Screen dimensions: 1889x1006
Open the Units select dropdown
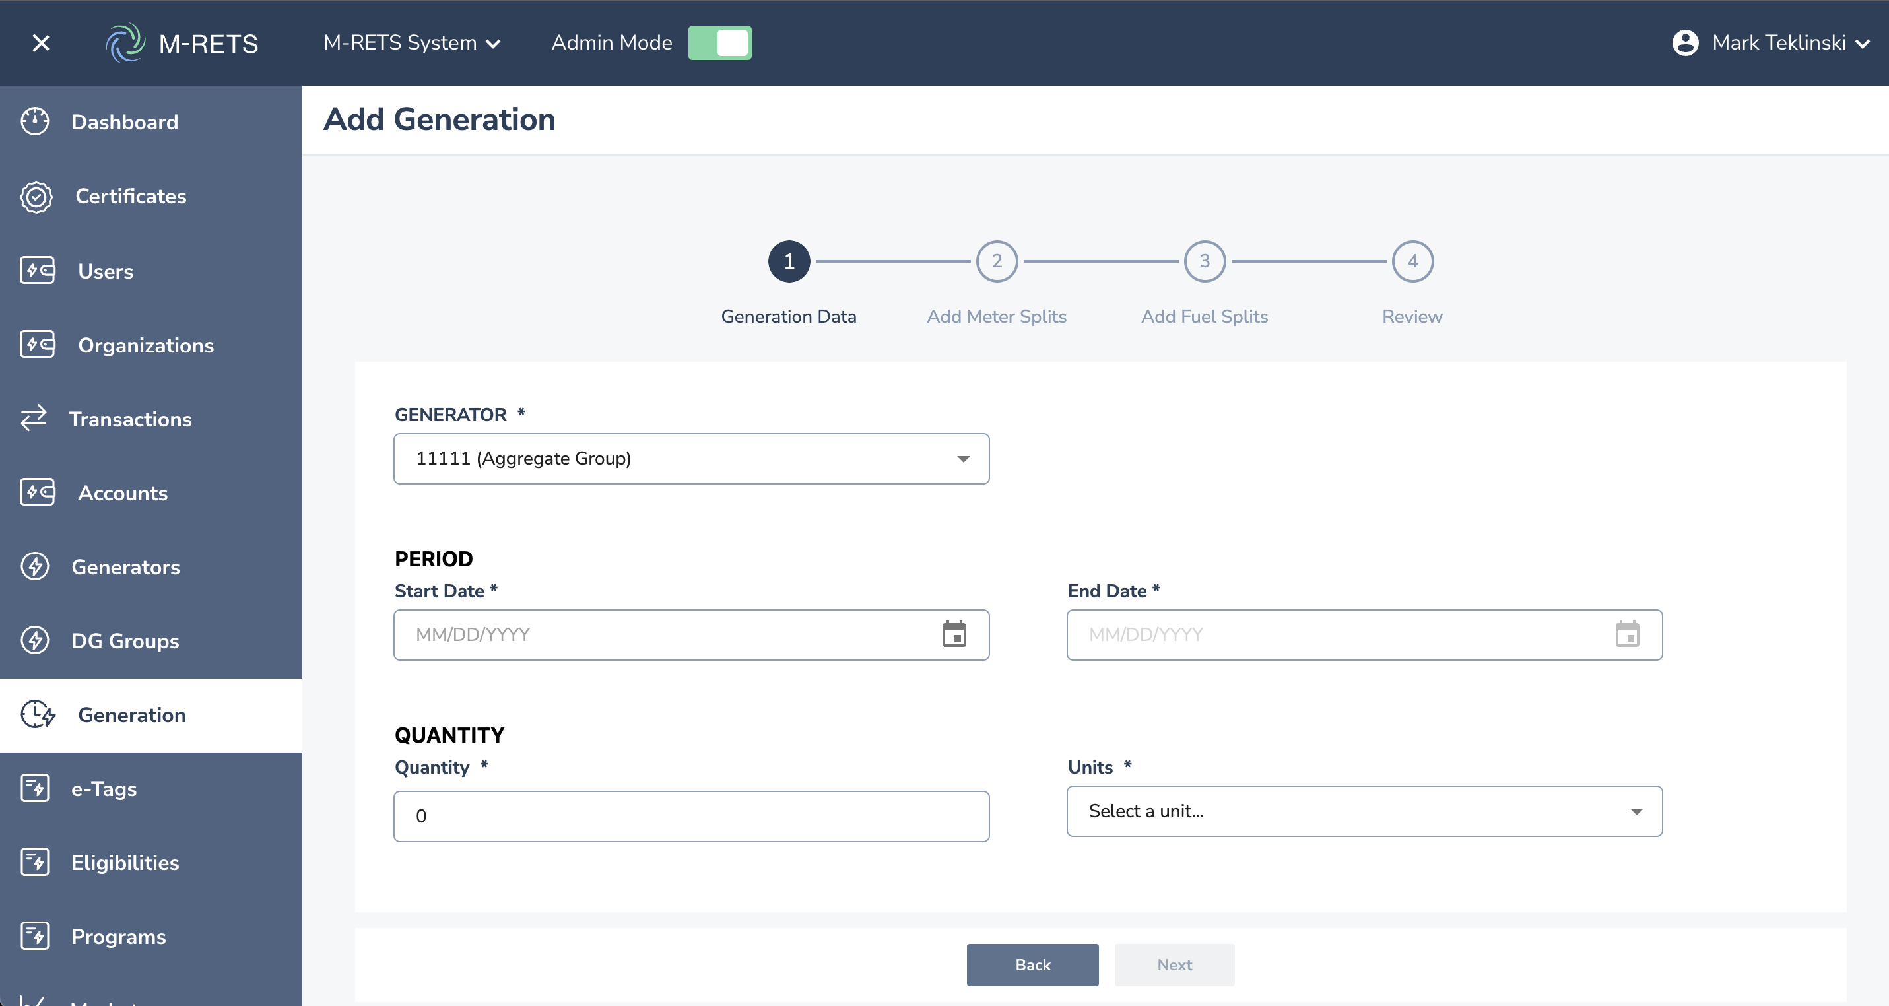[x=1364, y=811]
